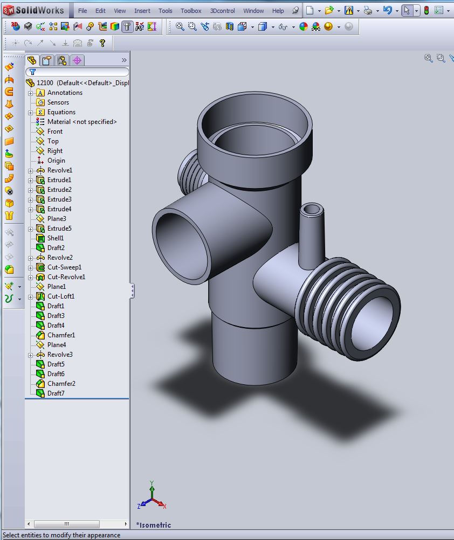Screen dimensions: 454x540
Task: Click the Print icon
Action: tap(368, 10)
